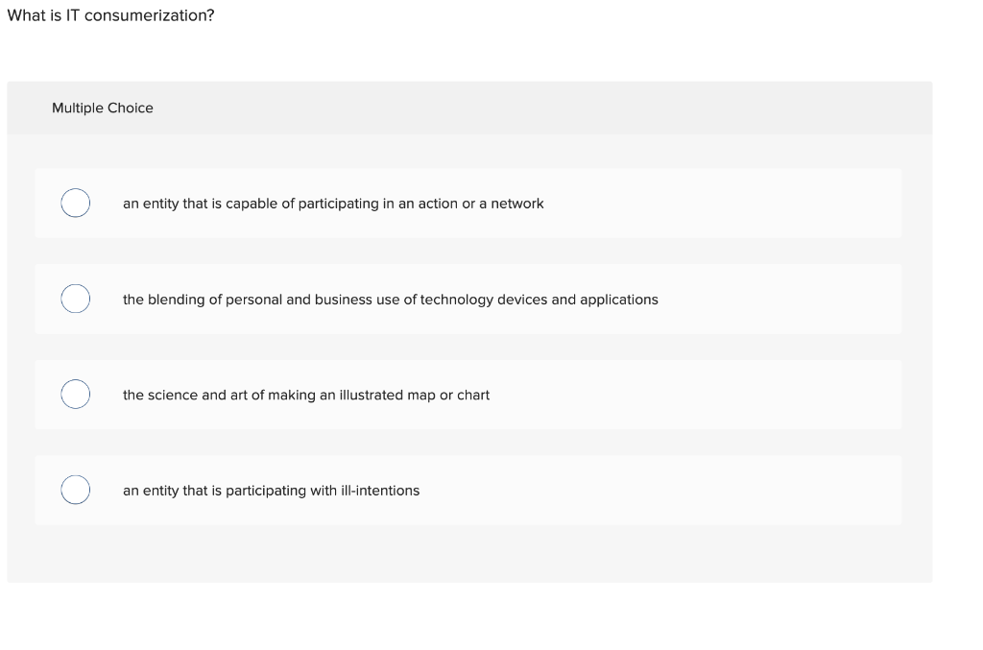The image size is (983, 650).
Task: Choose the answer about making an illustrated map
Action: 306,394
